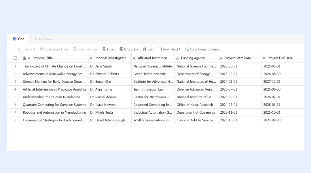Open the Filter options
The height and width of the screenshot is (173, 311).
click(x=109, y=49)
